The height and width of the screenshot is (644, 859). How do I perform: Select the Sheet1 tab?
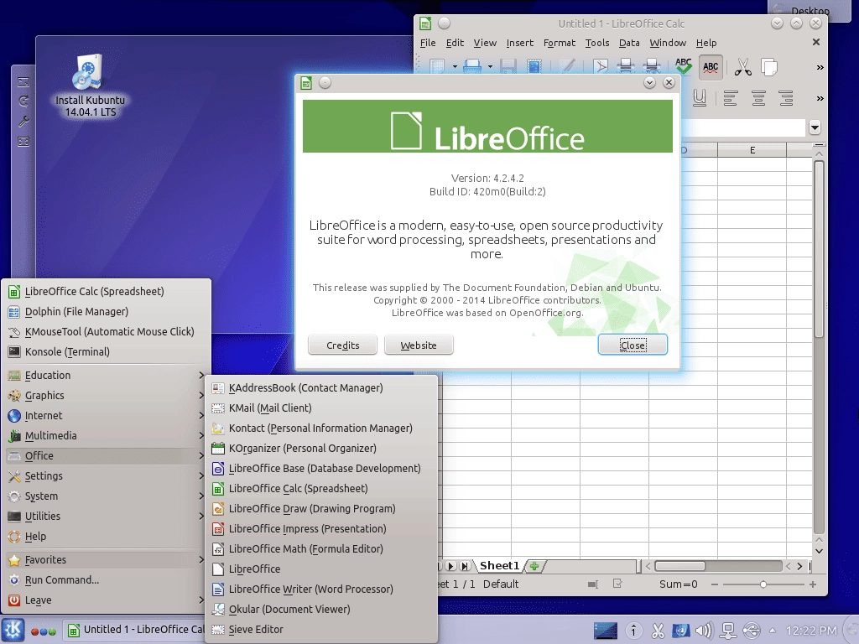click(x=499, y=566)
